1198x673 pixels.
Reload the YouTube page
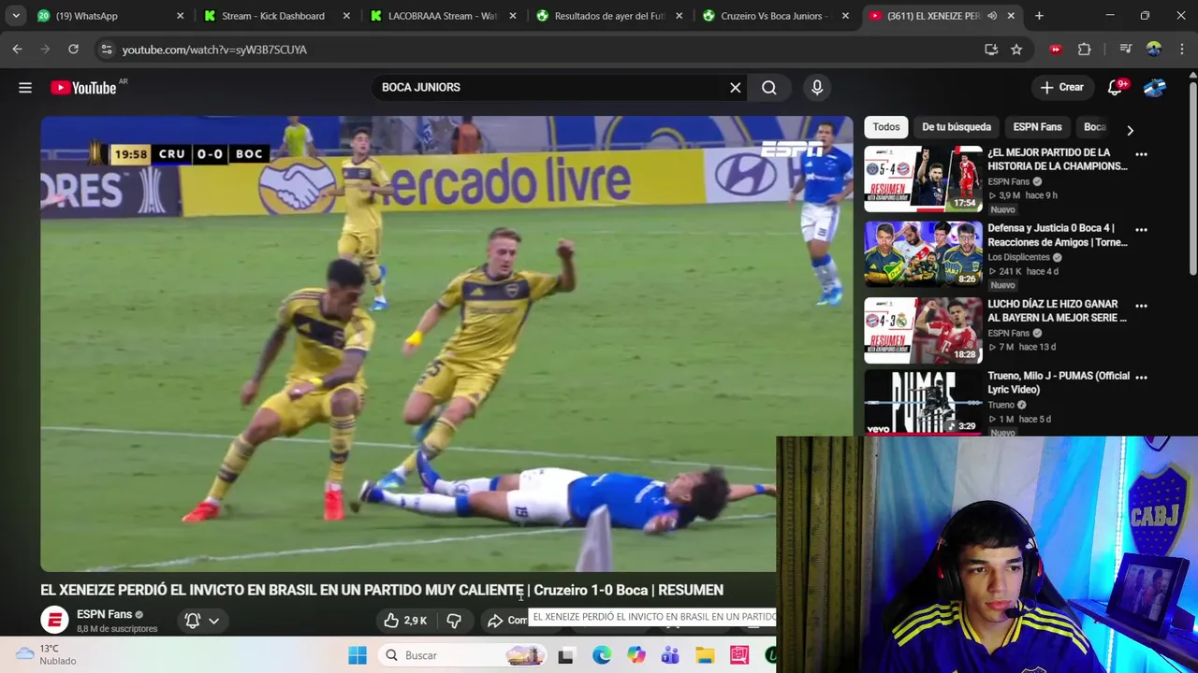[73, 50]
